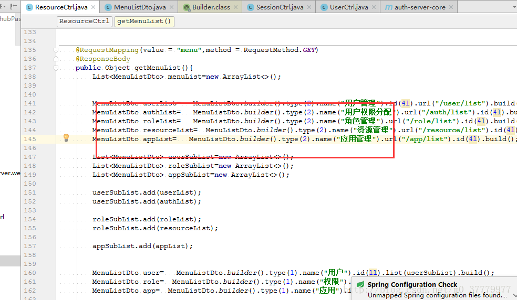Click the getMenuList() breadcrumb
This screenshot has height=300, width=517.
click(x=144, y=21)
